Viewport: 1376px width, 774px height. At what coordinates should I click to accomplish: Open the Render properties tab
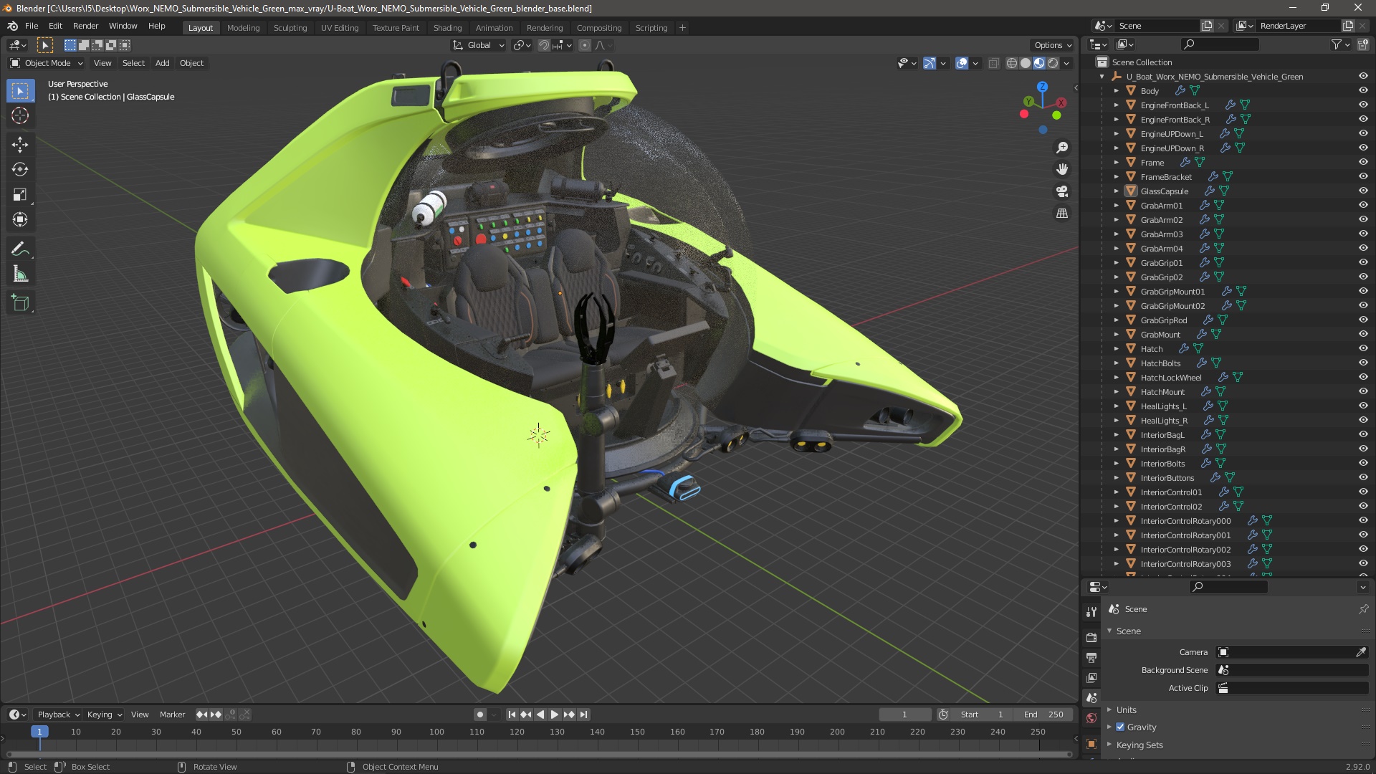click(1091, 637)
